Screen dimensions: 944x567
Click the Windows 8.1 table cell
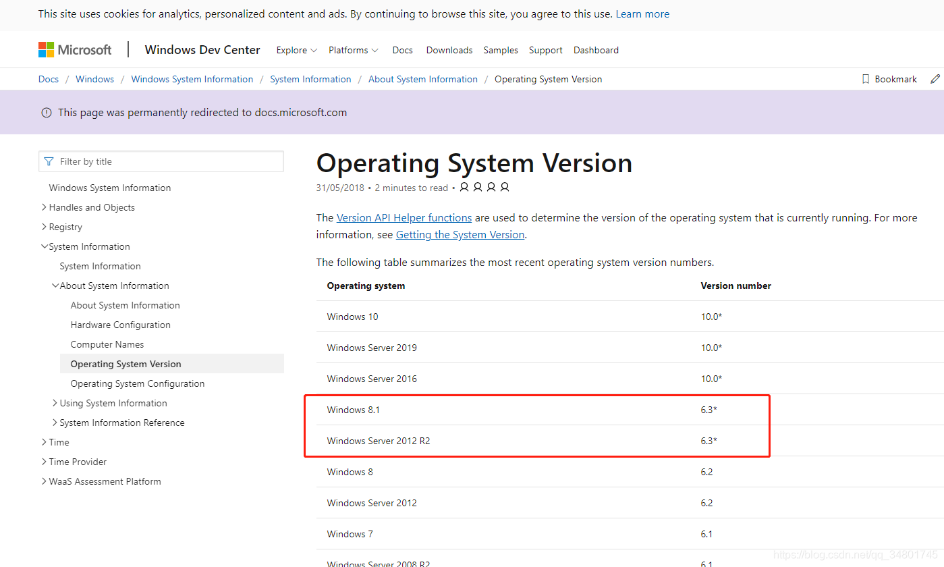[354, 410]
